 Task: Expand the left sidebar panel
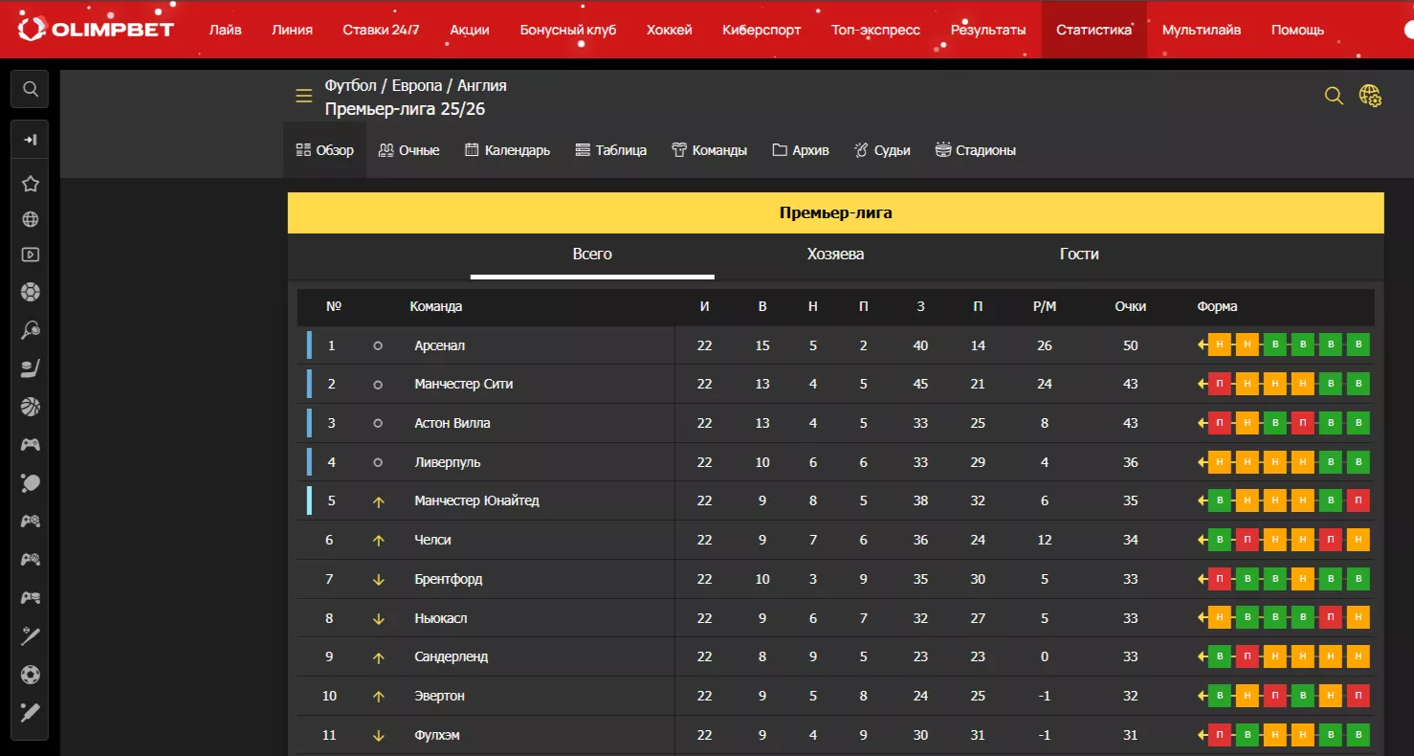[31, 140]
